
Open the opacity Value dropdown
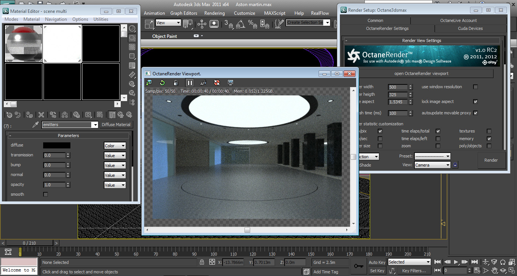(115, 185)
